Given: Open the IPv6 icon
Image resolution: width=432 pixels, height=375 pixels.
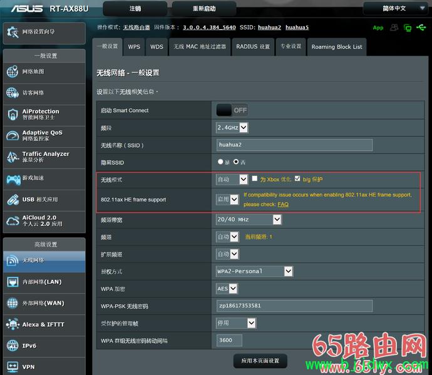Looking at the screenshot, I should (13, 346).
